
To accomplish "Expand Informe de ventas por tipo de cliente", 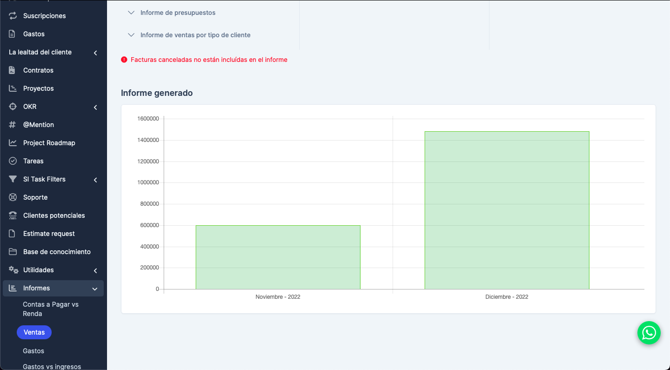I will tap(195, 35).
